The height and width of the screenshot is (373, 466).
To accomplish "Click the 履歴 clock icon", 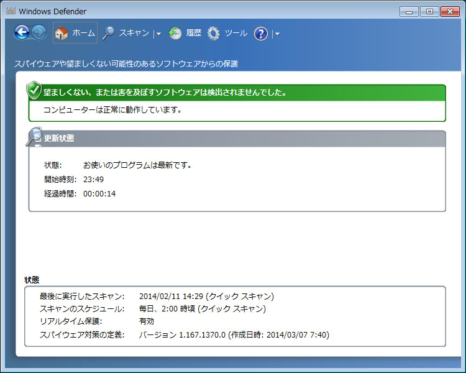I will coord(175,34).
